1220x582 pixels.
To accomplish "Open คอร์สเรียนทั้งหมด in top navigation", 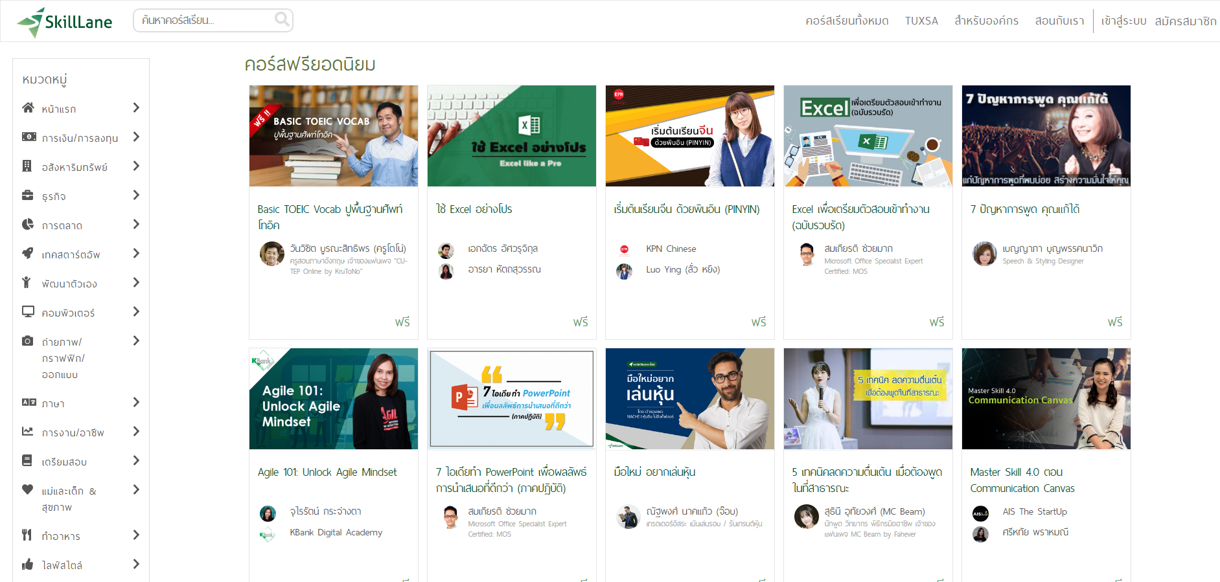I will coord(847,21).
